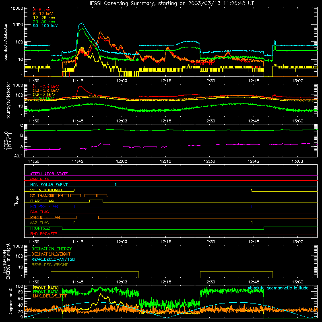Click the raised FLARE_FLAG pulse segment
Screen dimensions: 322x322
(96, 200)
